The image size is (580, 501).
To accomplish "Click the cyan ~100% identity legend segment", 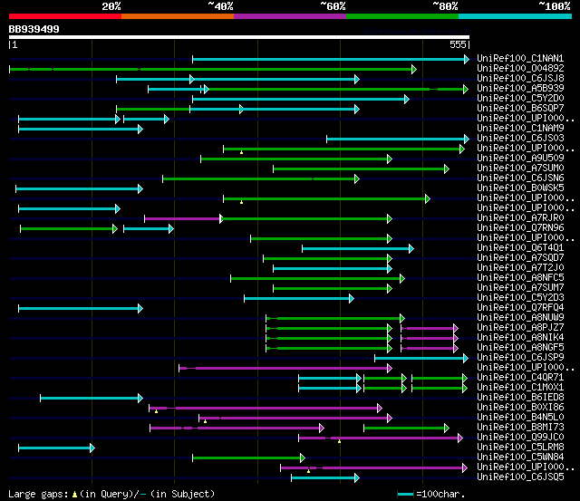I will [x=515, y=16].
